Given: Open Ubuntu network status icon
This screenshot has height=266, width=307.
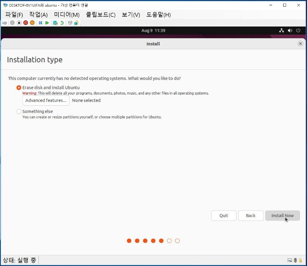Looking at the screenshot, I should 281,30.
